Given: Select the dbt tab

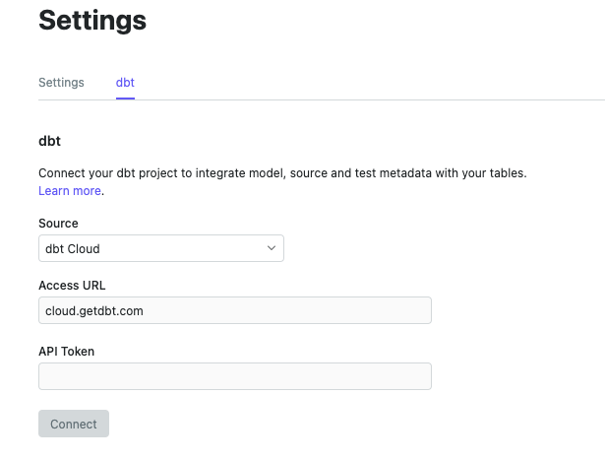Looking at the screenshot, I should (125, 82).
